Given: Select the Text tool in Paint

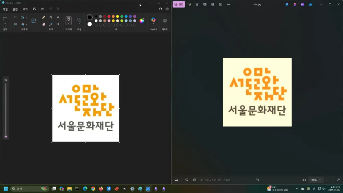Looking at the screenshot, I should point(58,17).
